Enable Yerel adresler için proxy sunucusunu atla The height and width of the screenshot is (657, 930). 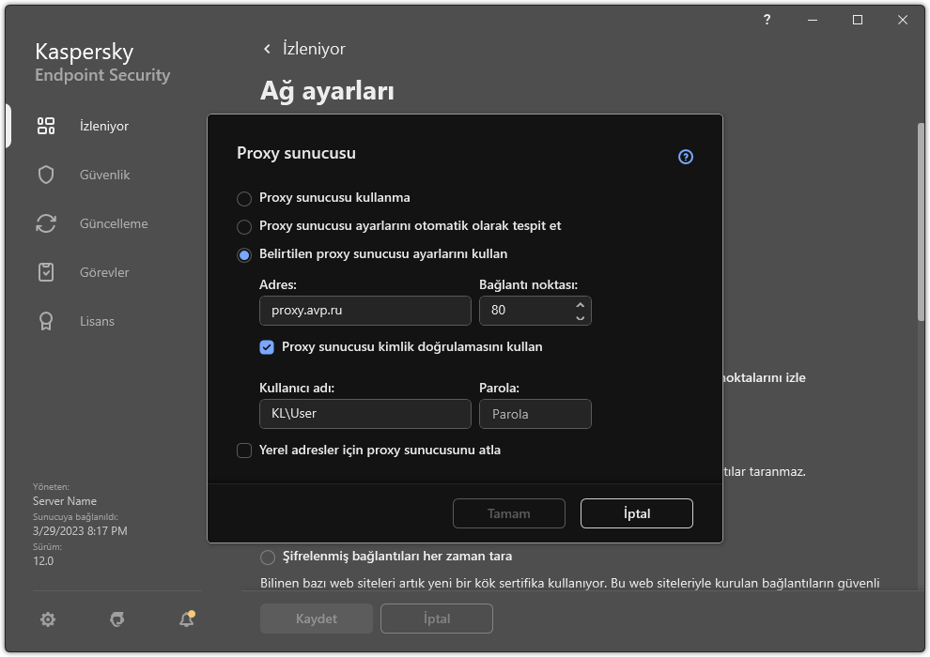click(x=244, y=450)
